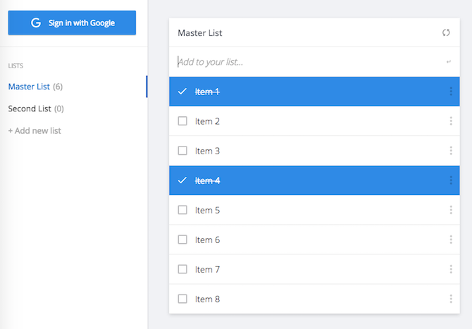This screenshot has height=329, width=472.
Task: Uncheck the completed Item 4 checkmark
Action: (182, 180)
